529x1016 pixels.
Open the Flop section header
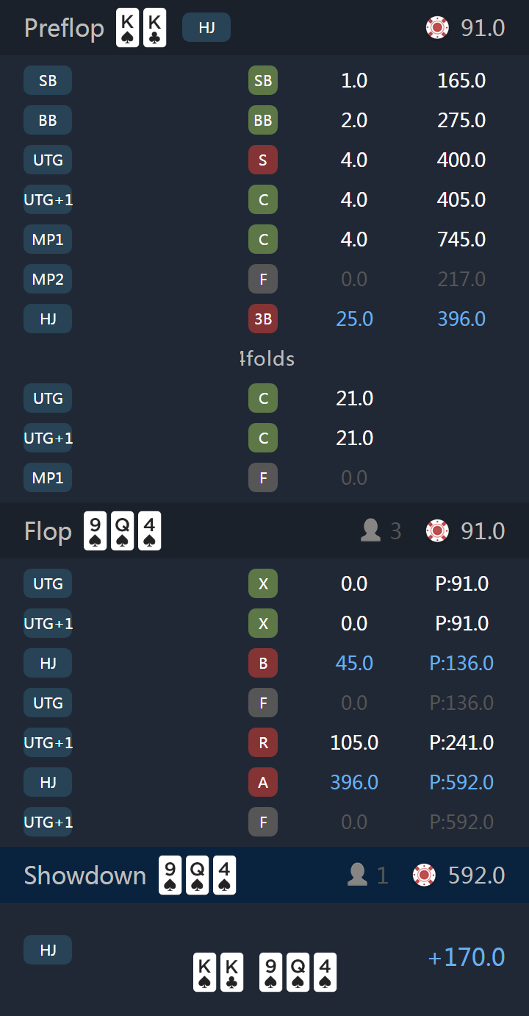(264, 530)
